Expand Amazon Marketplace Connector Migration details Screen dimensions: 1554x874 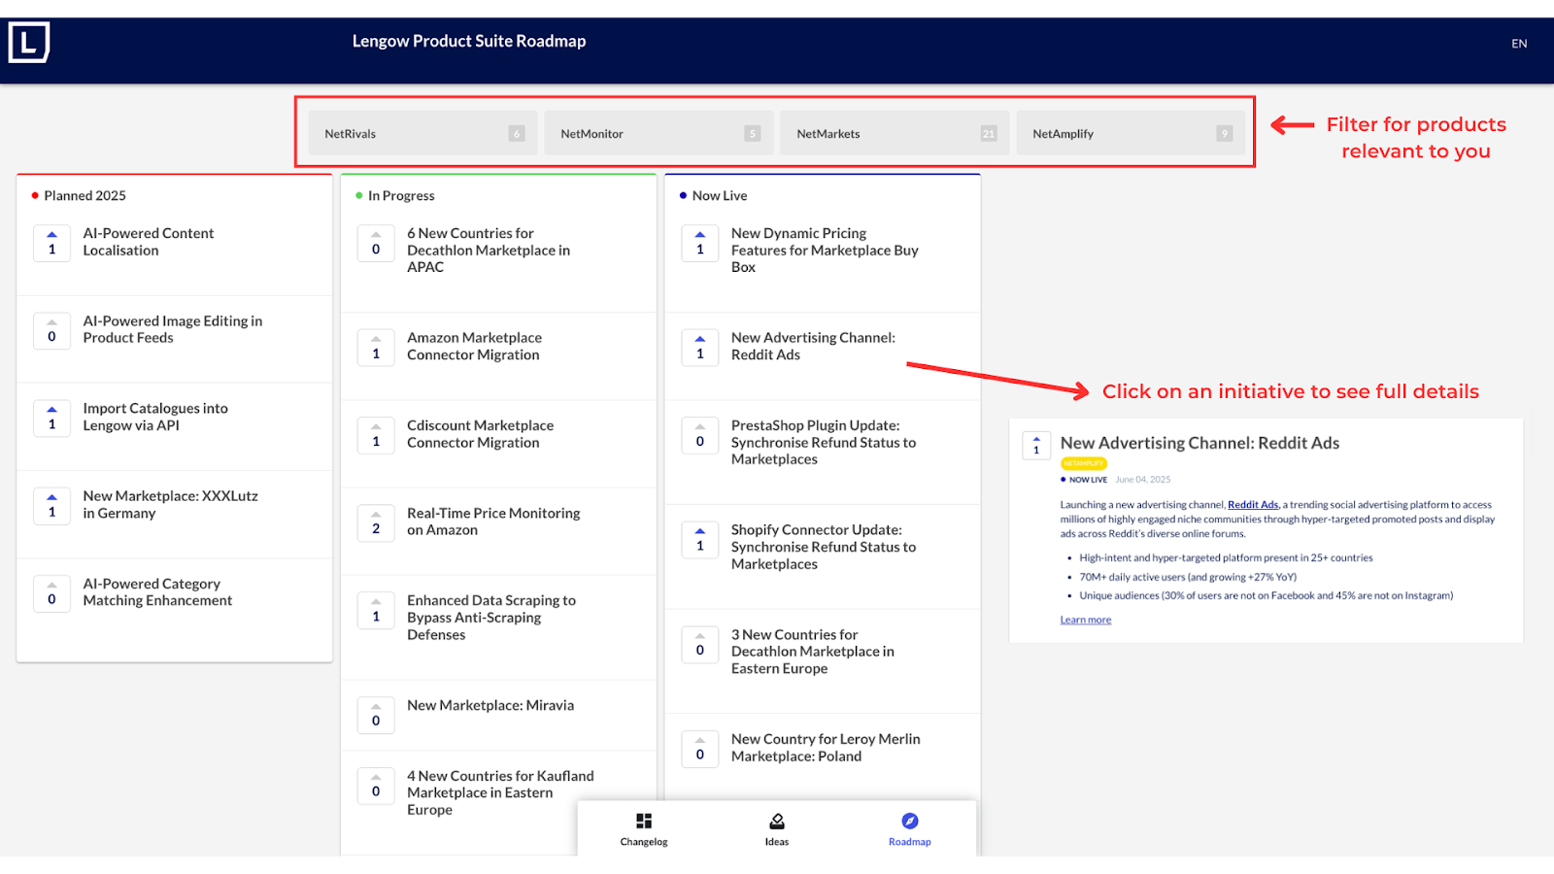(474, 347)
